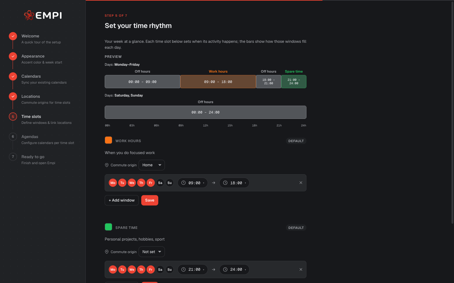Toggle Thursday in the Spare Time window
Viewport: 454px width, 283px height.
click(141, 269)
